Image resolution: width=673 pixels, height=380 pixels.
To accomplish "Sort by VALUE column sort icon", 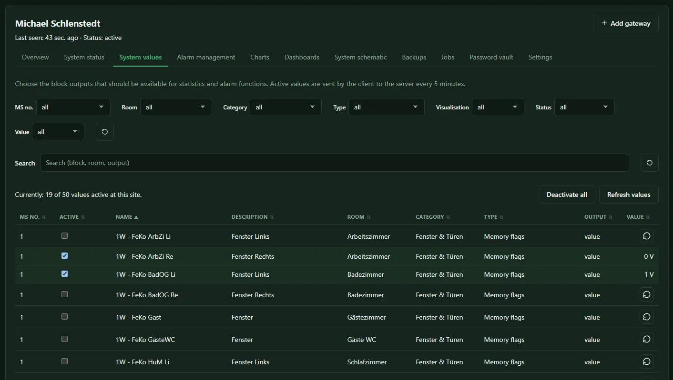I will [x=648, y=217].
